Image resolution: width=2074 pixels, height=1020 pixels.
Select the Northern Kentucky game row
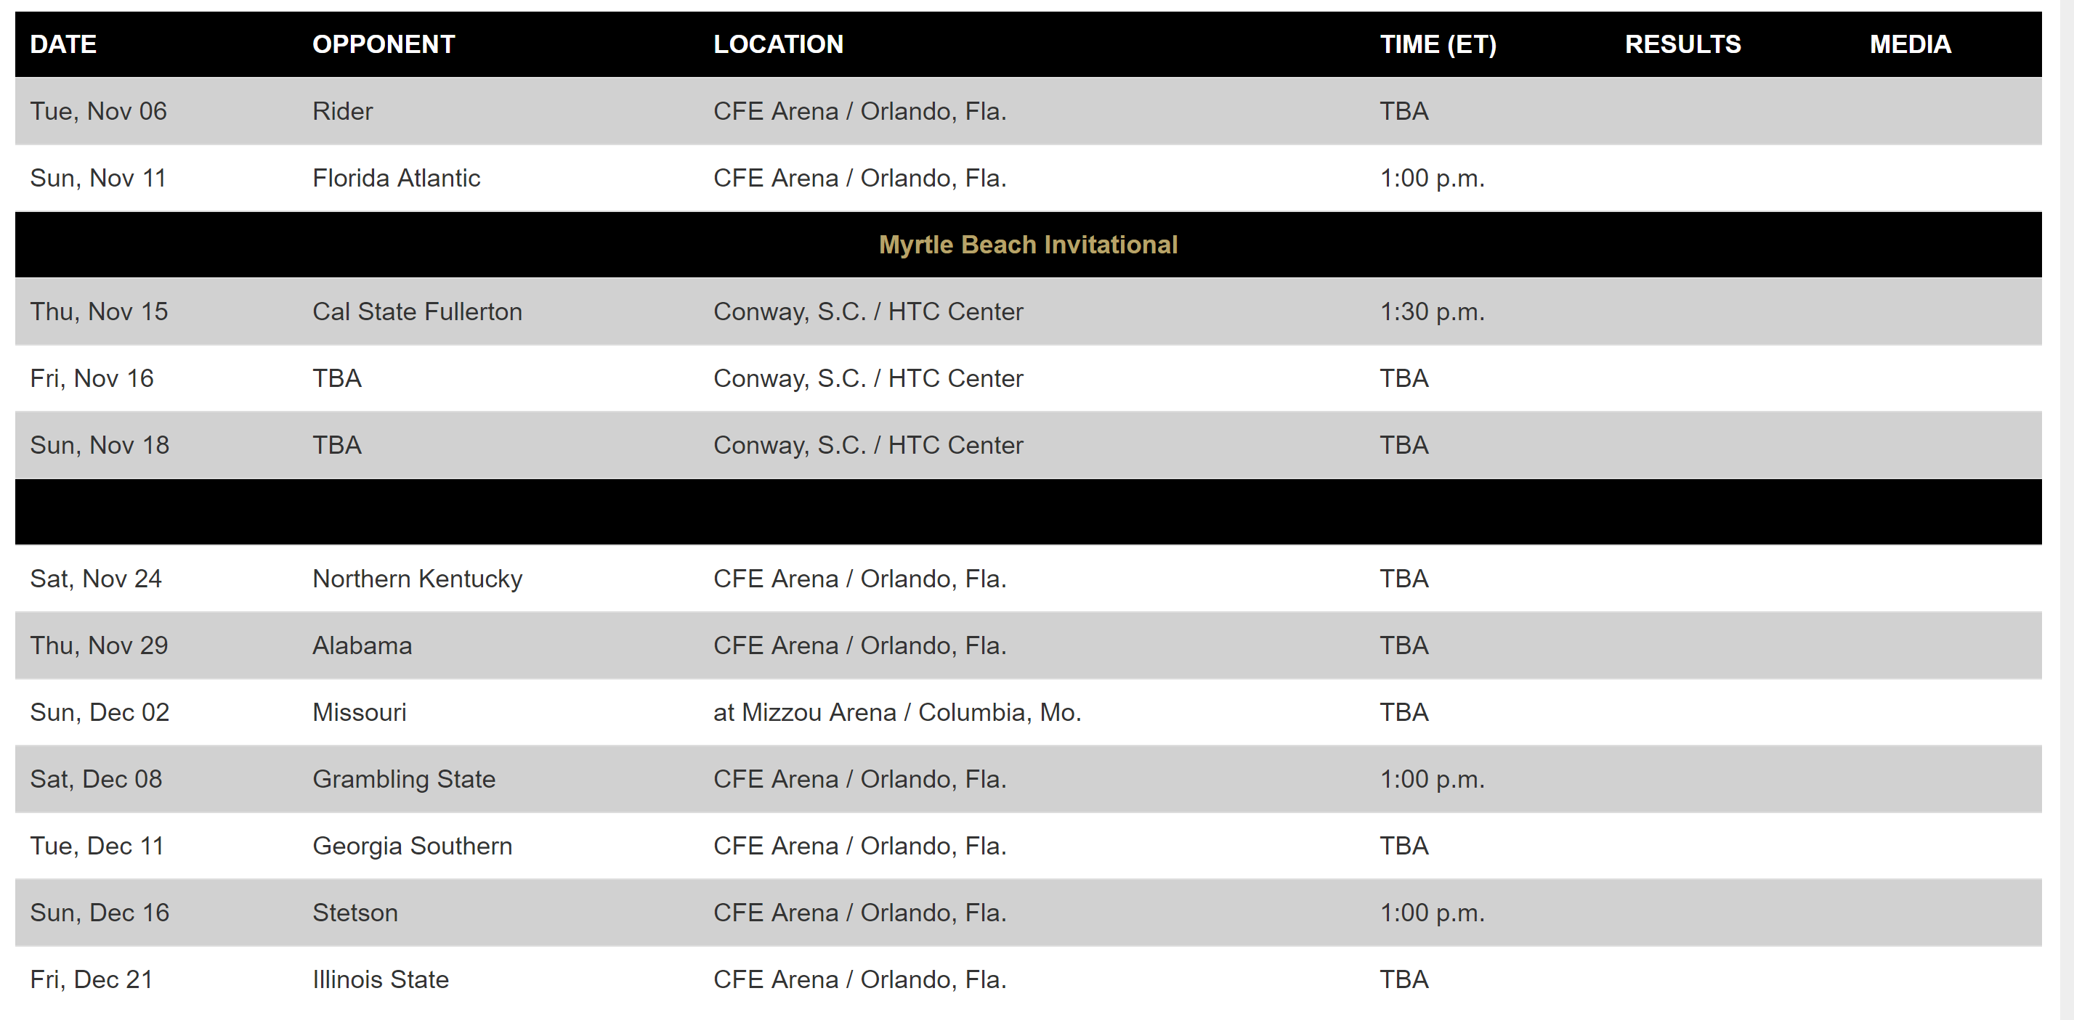point(1028,579)
